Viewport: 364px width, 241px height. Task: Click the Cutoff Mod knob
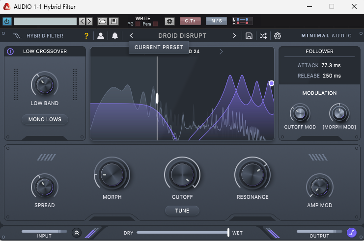pyautogui.click(x=300, y=113)
